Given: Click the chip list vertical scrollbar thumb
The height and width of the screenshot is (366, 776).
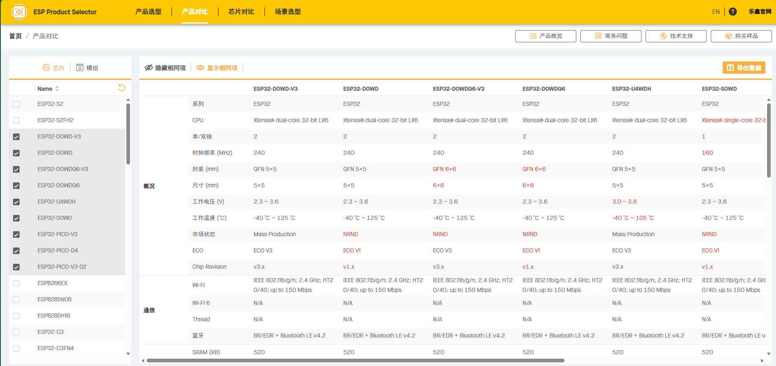Looking at the screenshot, I should (x=128, y=134).
